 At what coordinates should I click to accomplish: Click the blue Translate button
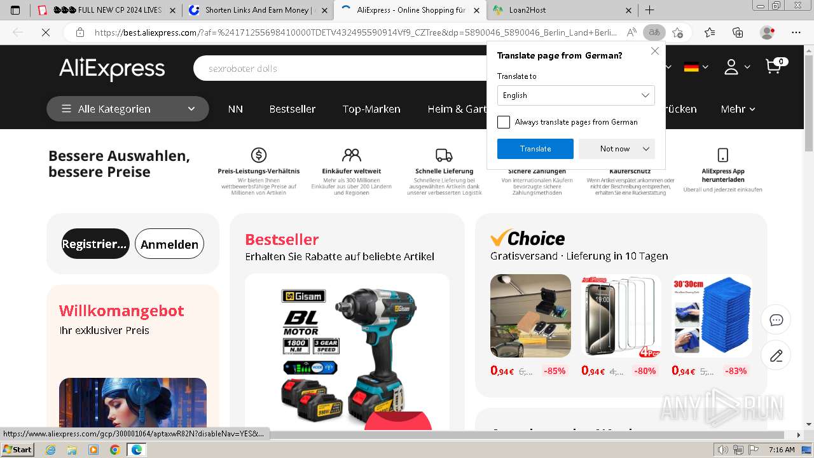535,149
